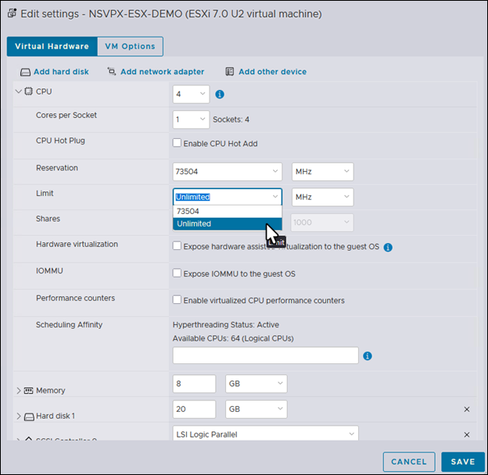Select 73504 from the Limit dropdown list
488x475 pixels.
pos(227,211)
